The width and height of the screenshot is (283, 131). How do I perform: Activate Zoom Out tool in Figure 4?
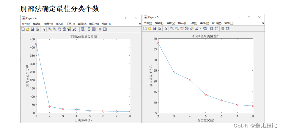point(55,29)
